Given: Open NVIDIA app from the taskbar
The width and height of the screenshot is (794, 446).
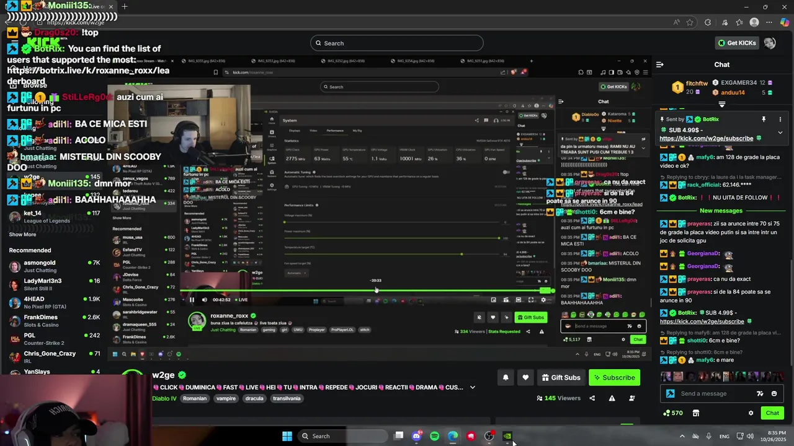Looking at the screenshot, I should tap(507, 436).
